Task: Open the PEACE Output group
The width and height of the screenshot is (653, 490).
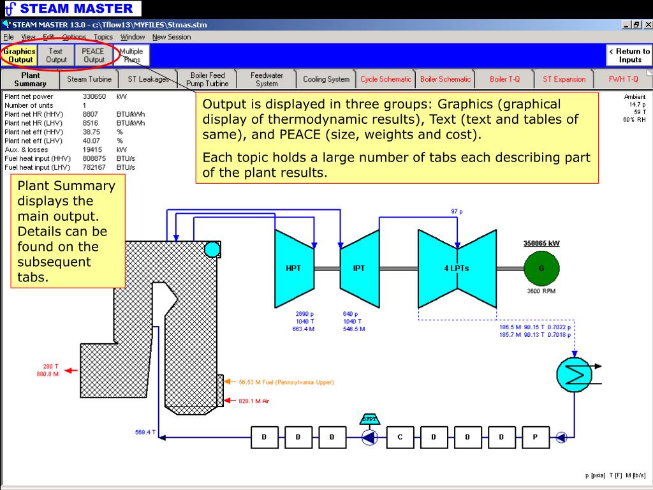Action: click(x=93, y=55)
